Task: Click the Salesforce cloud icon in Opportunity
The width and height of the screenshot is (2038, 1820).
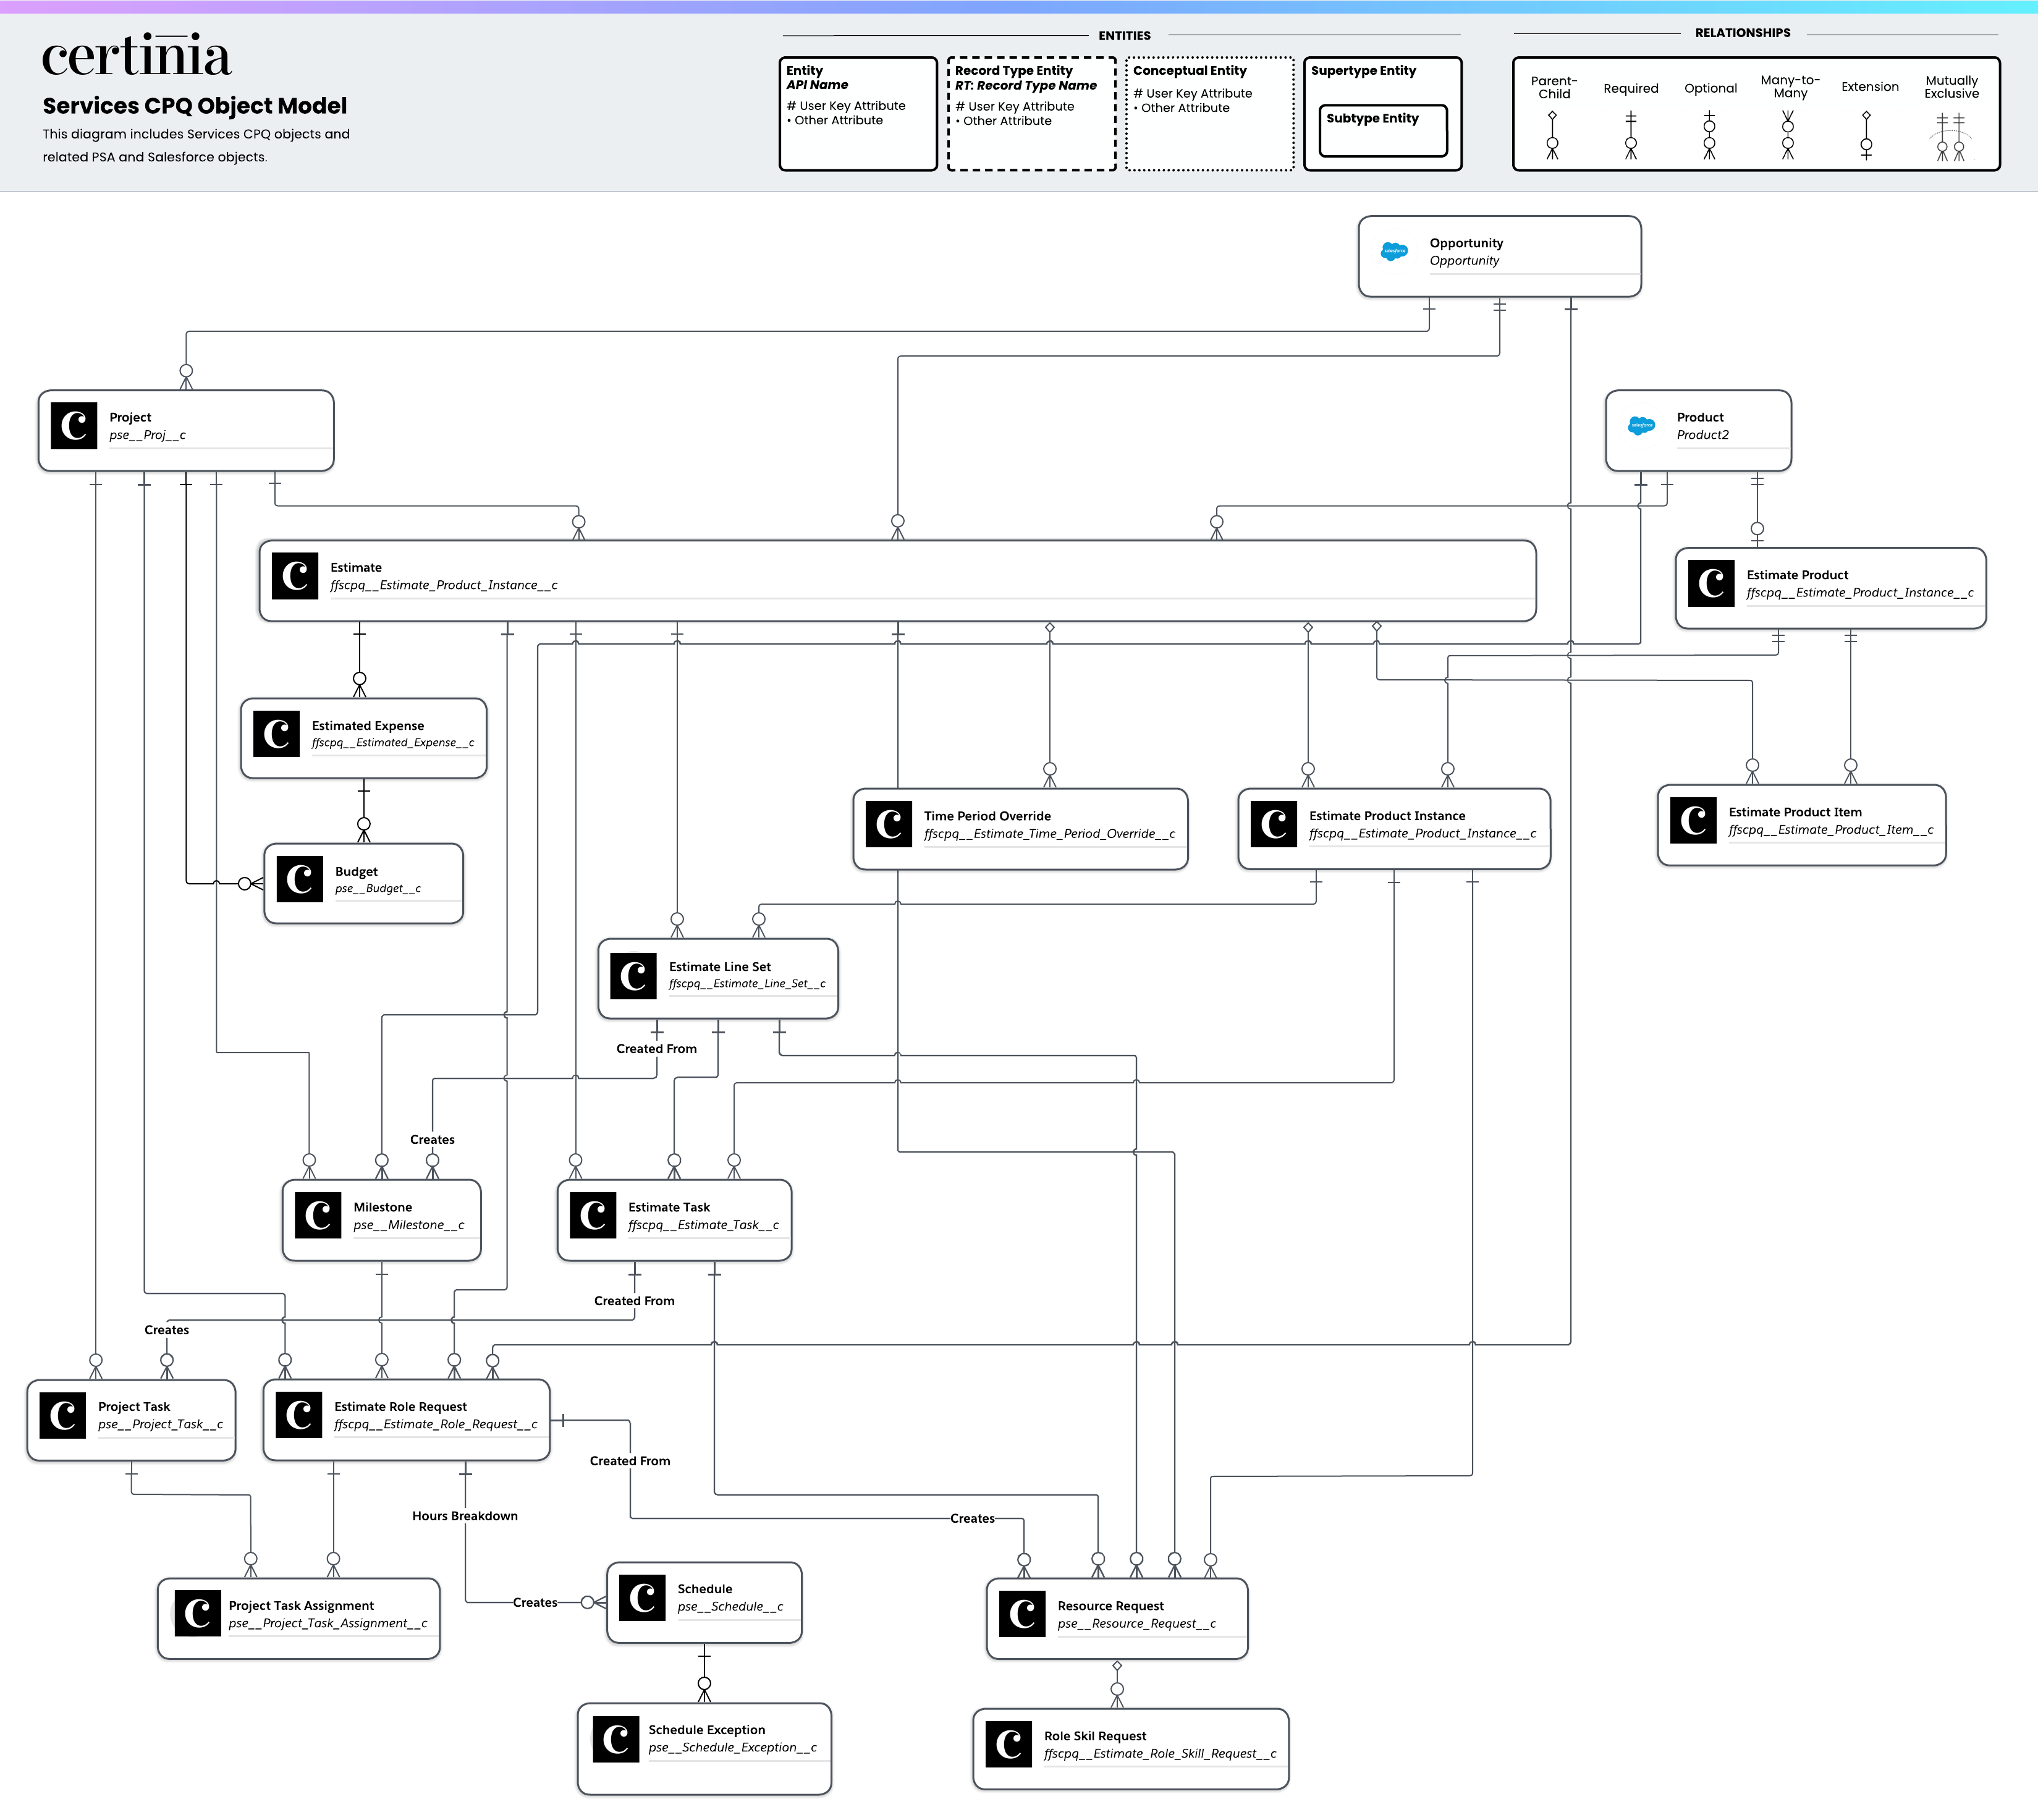Action: click(x=1394, y=252)
